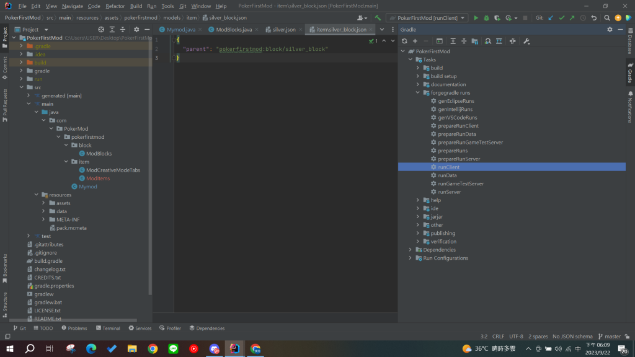Viewport: 635px width, 357px height.
Task: Open the run configuration dropdown
Action: pyautogui.click(x=427, y=18)
